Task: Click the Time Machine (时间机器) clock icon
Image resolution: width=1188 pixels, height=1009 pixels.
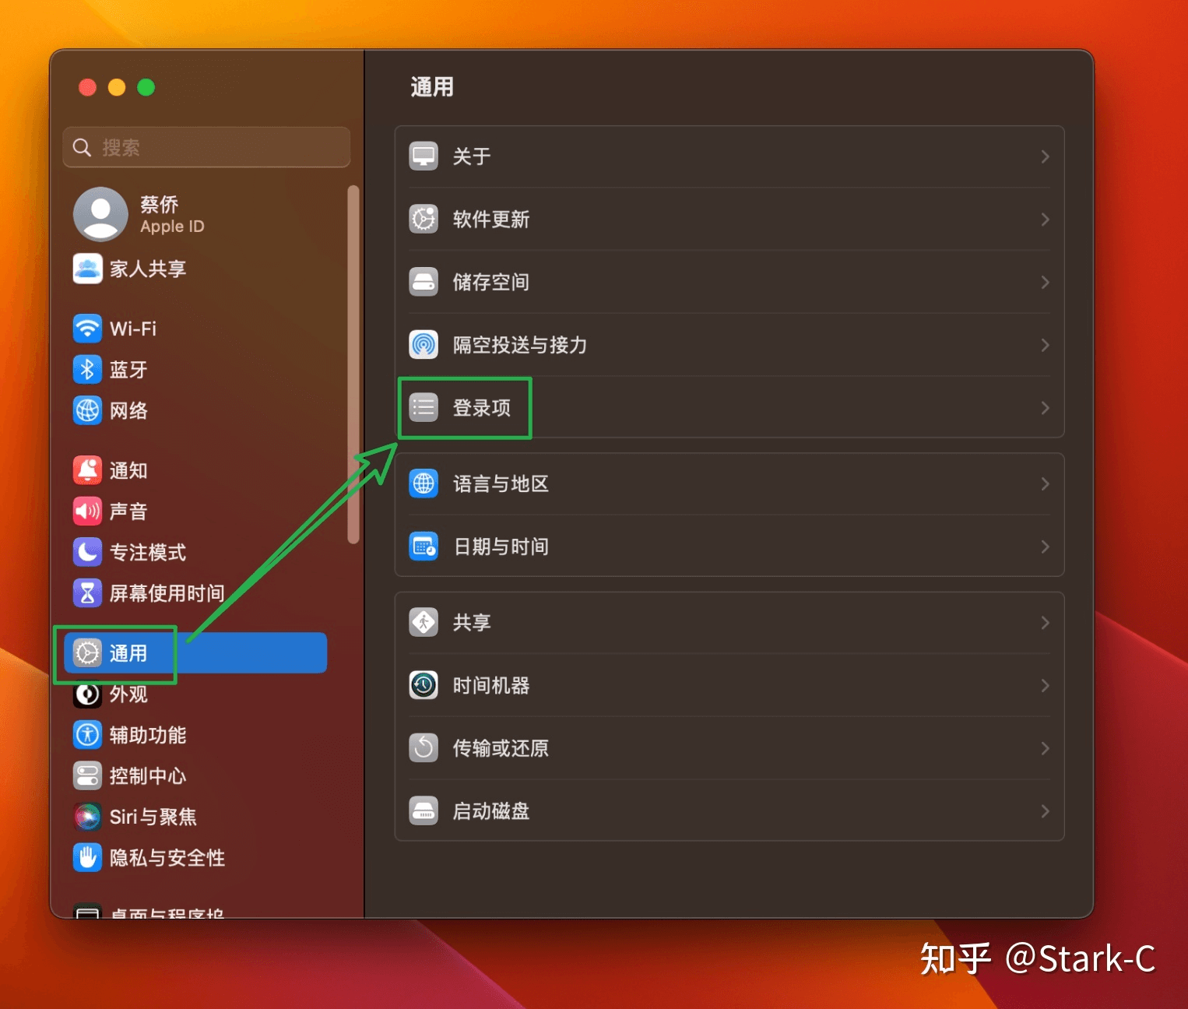Action: [x=424, y=685]
